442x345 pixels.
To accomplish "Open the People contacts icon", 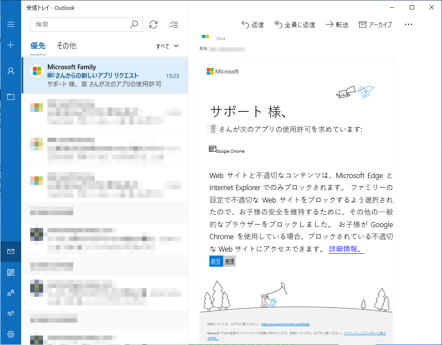I will click(11, 293).
